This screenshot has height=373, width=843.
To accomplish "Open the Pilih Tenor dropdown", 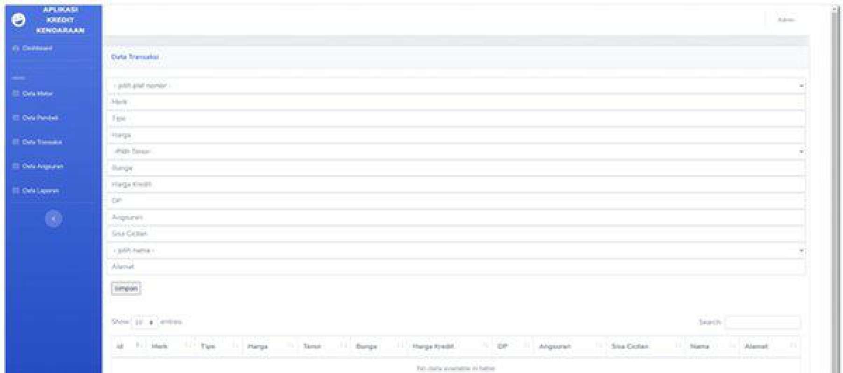I will tap(456, 152).
